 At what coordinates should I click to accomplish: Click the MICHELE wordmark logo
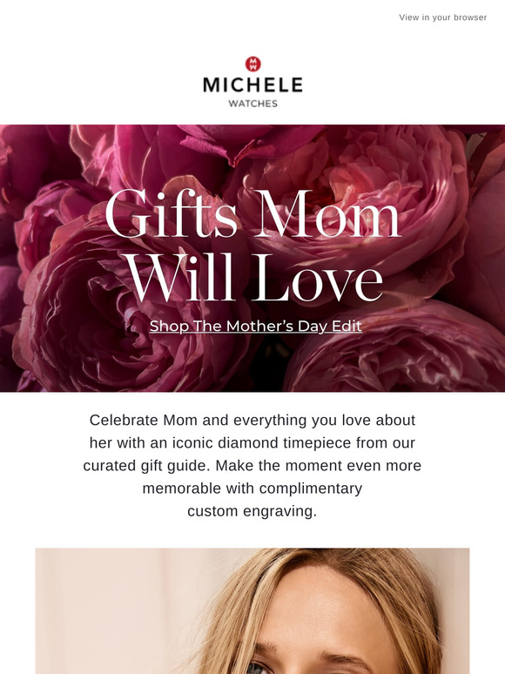tap(252, 84)
